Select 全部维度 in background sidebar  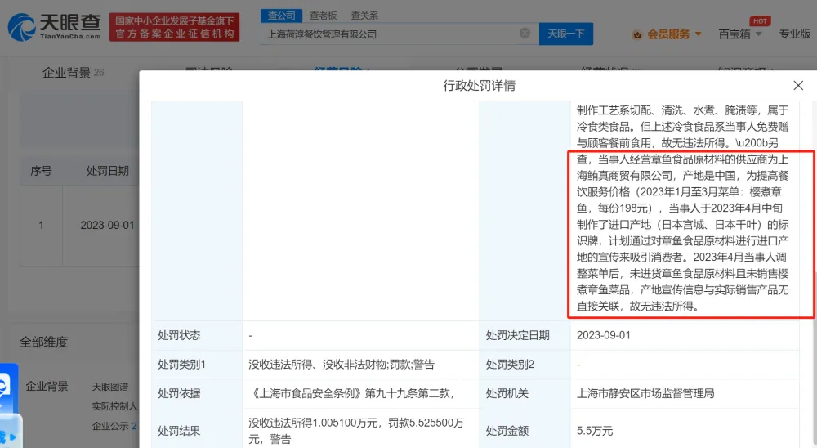coord(44,342)
